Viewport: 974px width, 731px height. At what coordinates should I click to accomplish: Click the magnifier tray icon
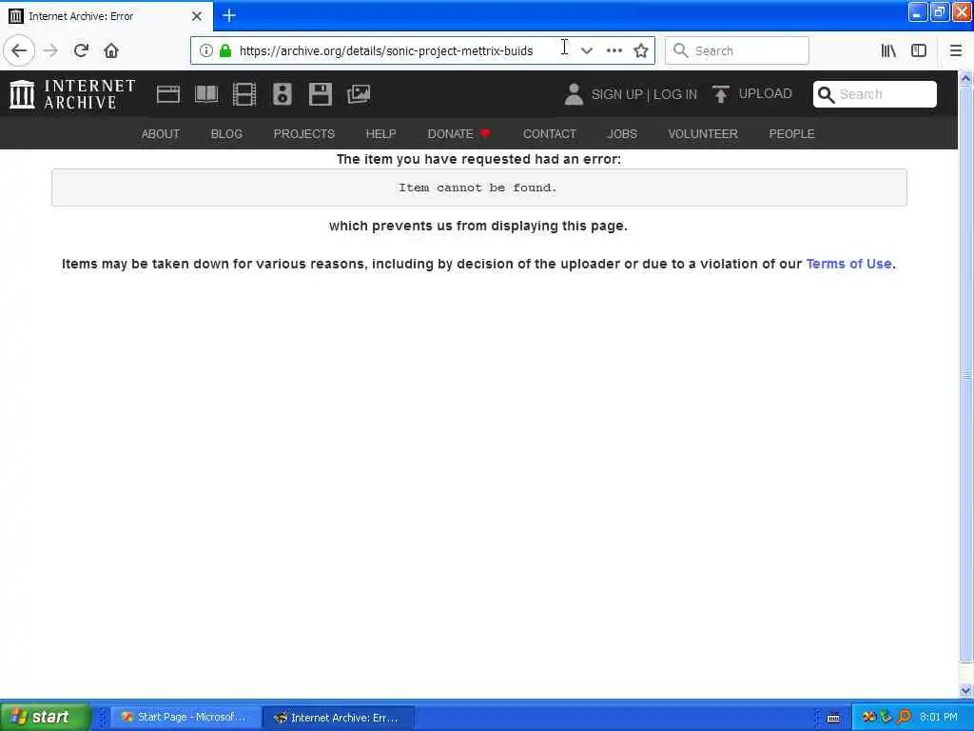[904, 717]
